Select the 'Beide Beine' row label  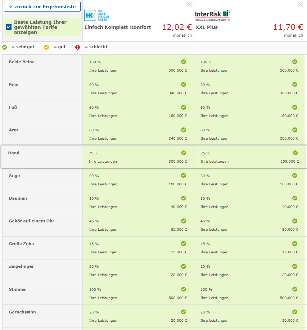tap(22, 62)
